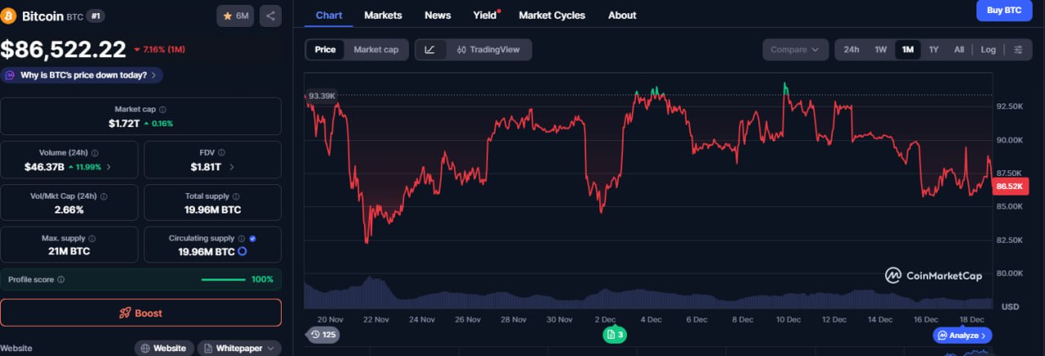Open chart settings sliders icon
The image size is (1045, 356).
coord(1017,50)
